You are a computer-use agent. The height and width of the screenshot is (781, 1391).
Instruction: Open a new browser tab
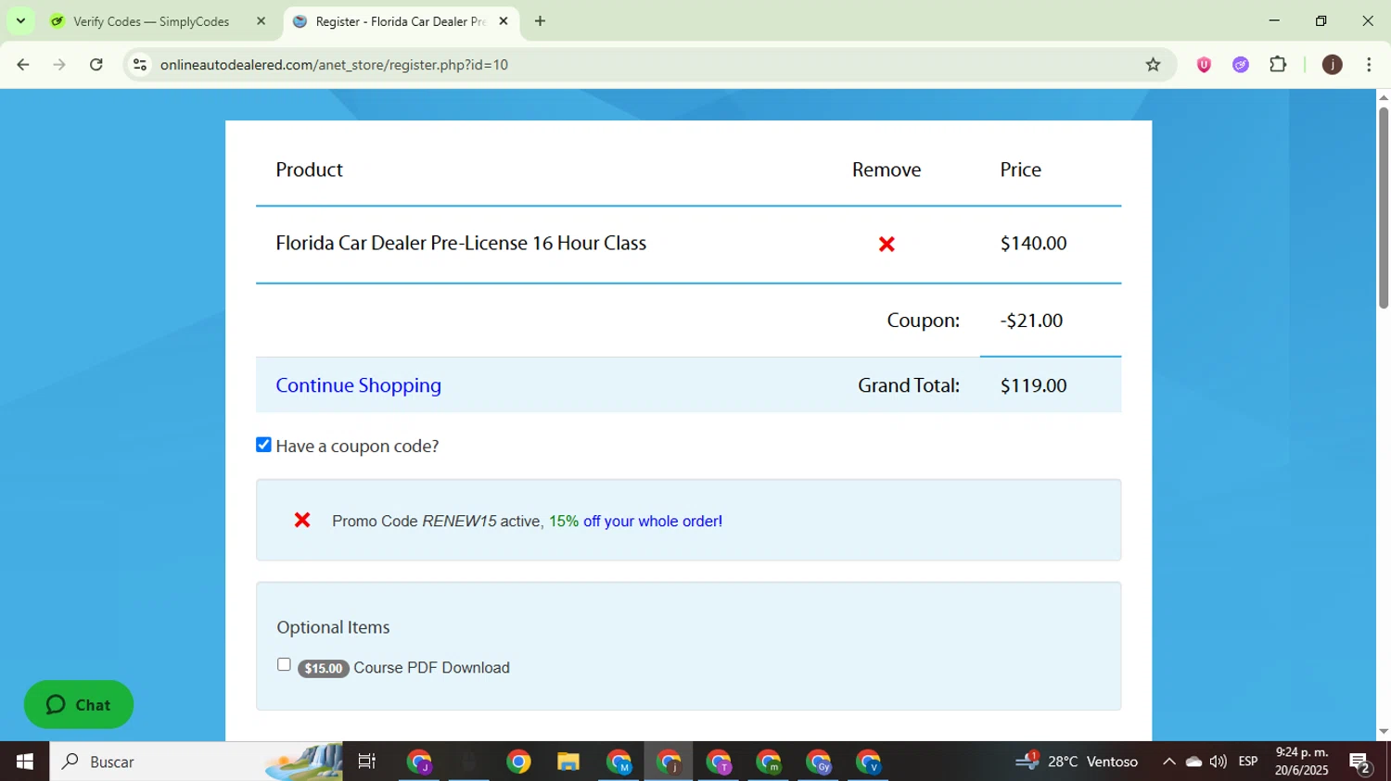coord(540,21)
